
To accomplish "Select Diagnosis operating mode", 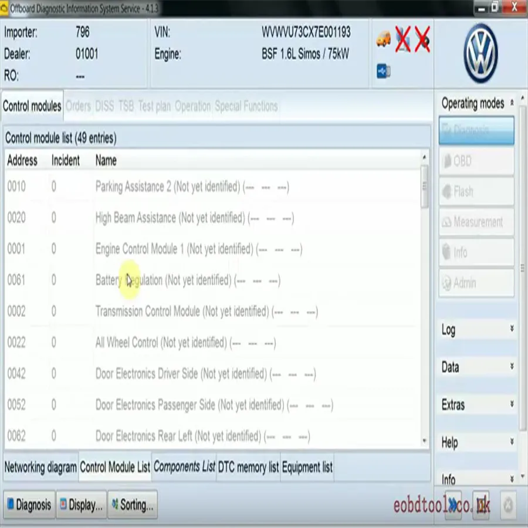I will click(476, 131).
